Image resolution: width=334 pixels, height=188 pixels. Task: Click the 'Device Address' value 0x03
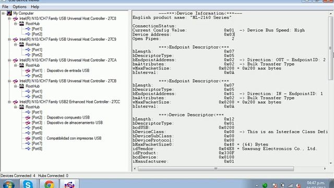[229, 34]
